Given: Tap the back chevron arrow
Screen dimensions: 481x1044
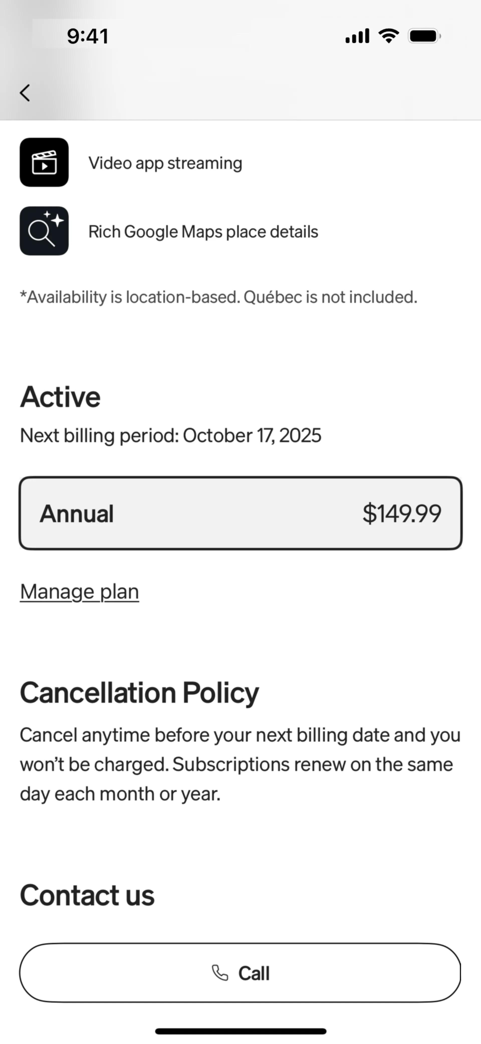Looking at the screenshot, I should pyautogui.click(x=25, y=93).
